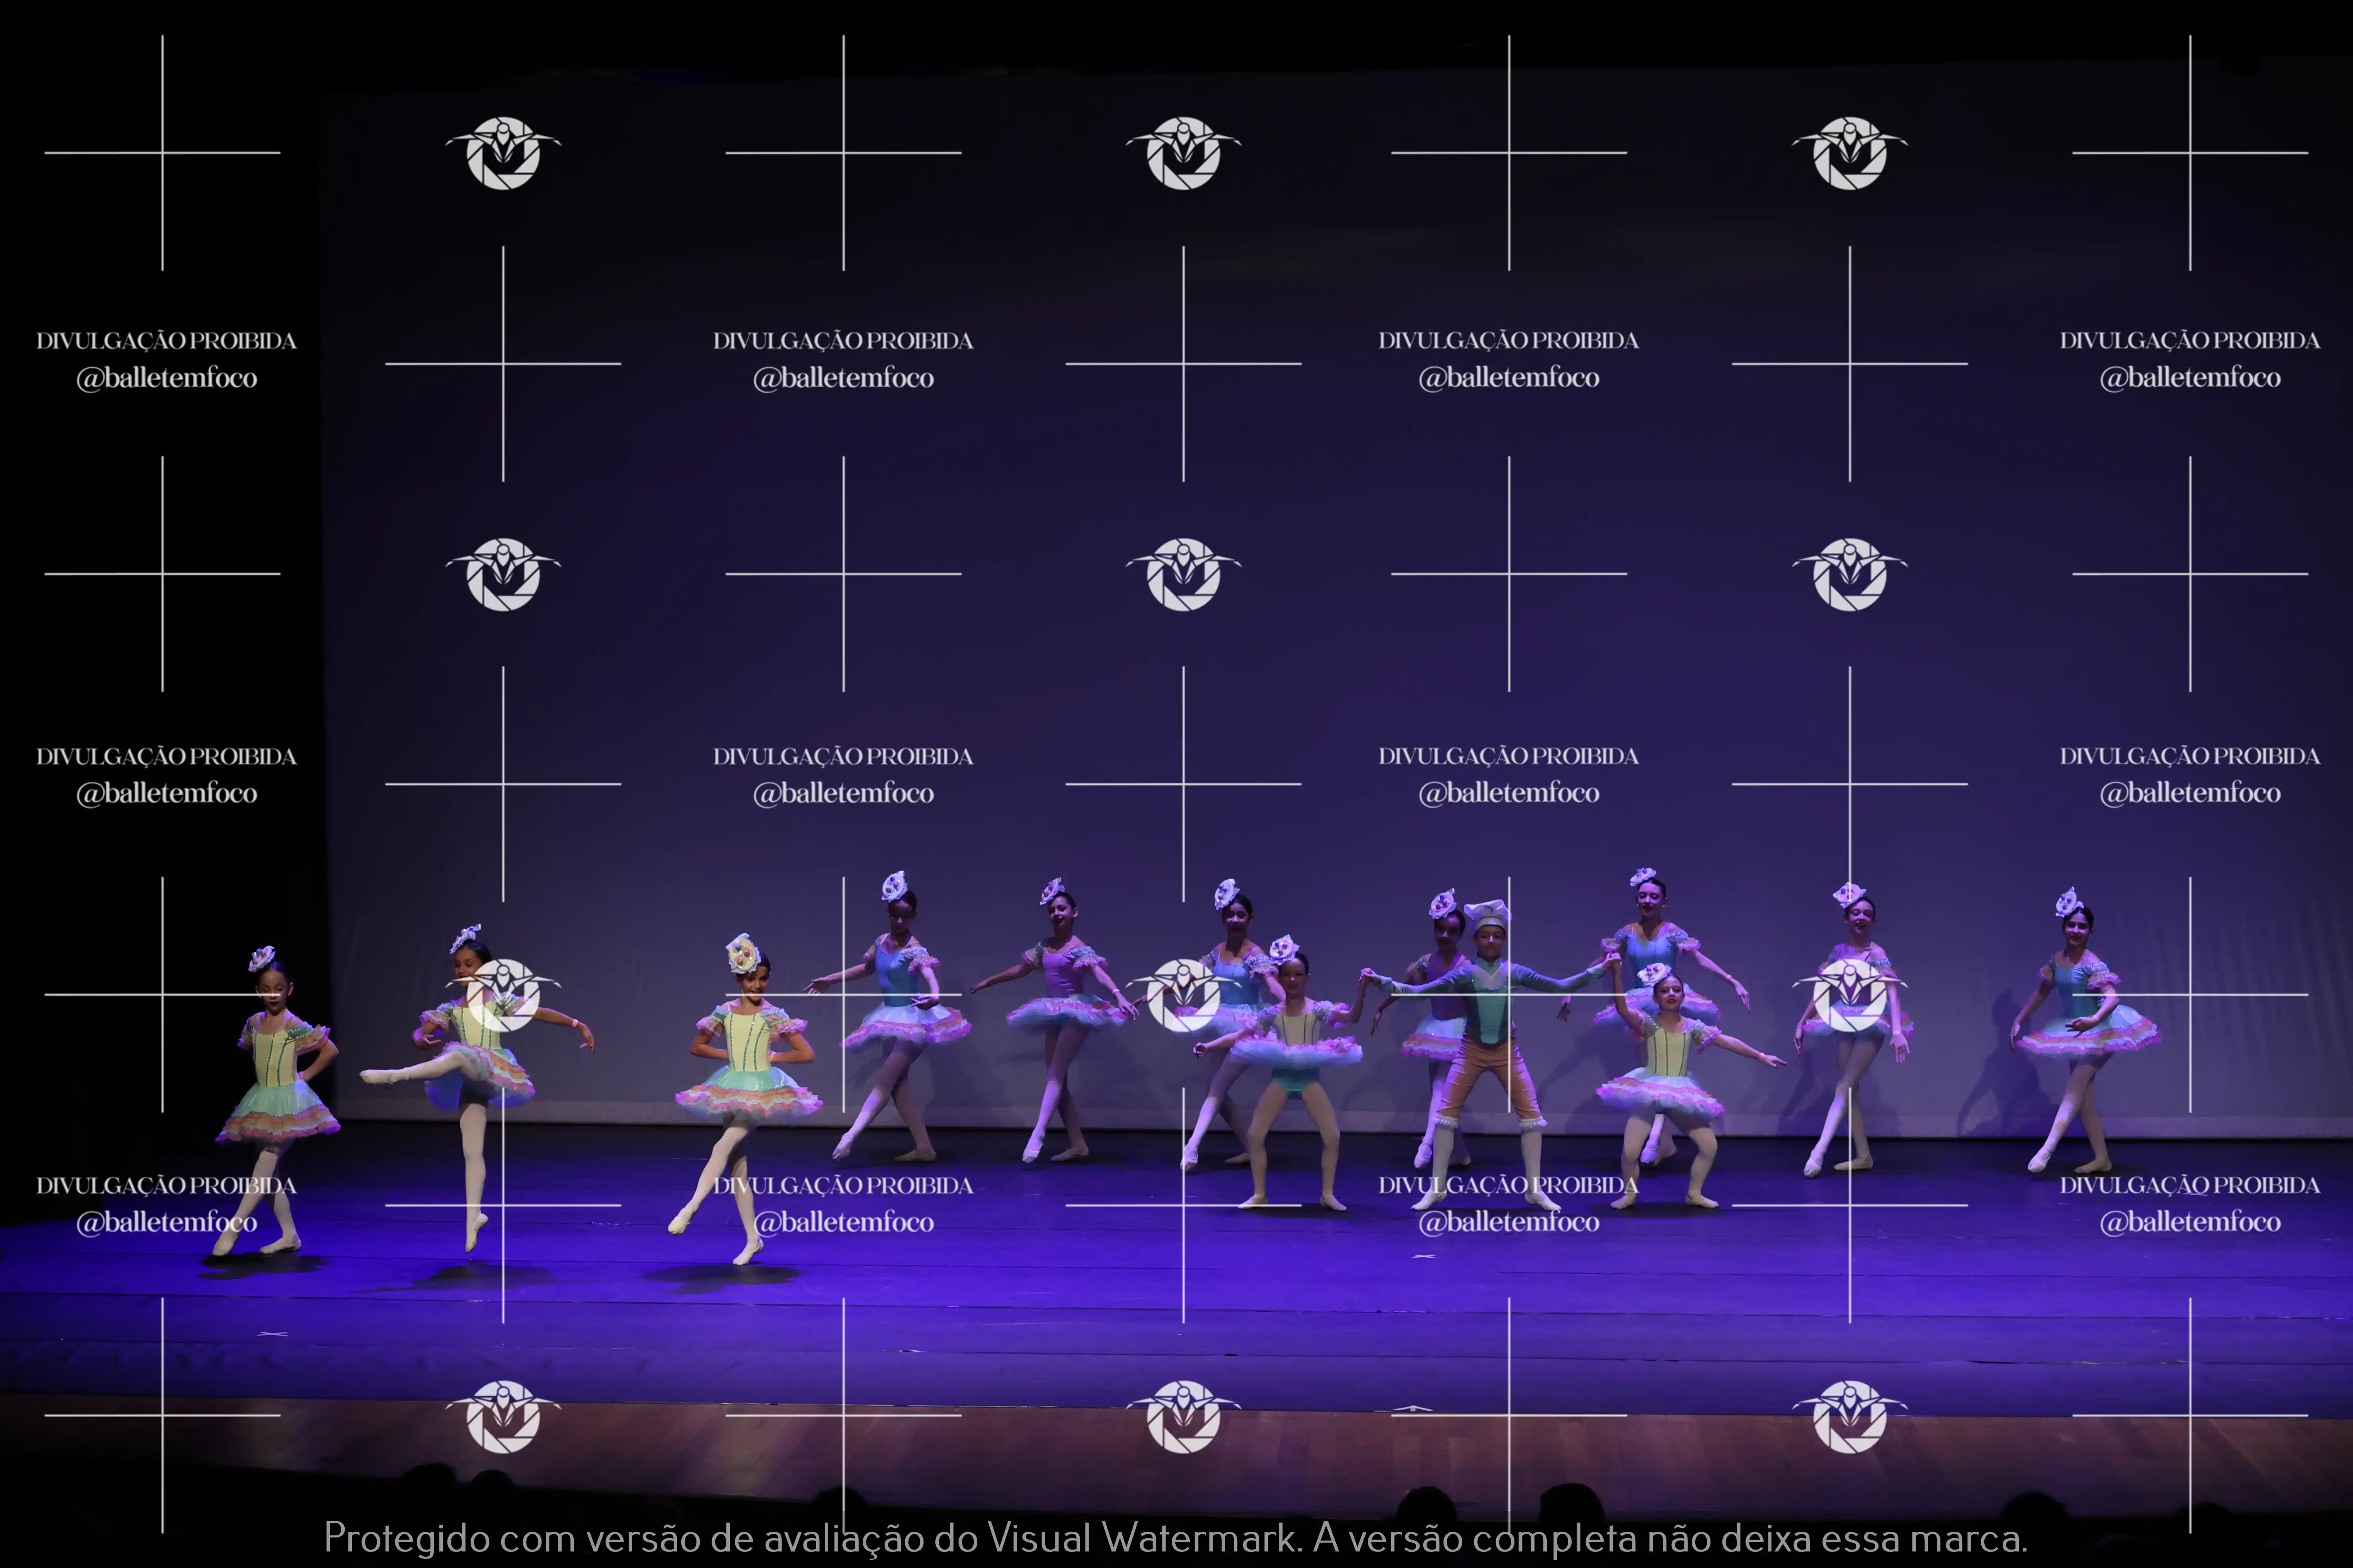Image resolution: width=2353 pixels, height=1568 pixels.
Task: Click the top-left camera logo watermark
Action: [503, 153]
